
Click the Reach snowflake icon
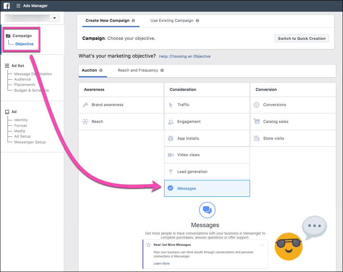point(85,122)
